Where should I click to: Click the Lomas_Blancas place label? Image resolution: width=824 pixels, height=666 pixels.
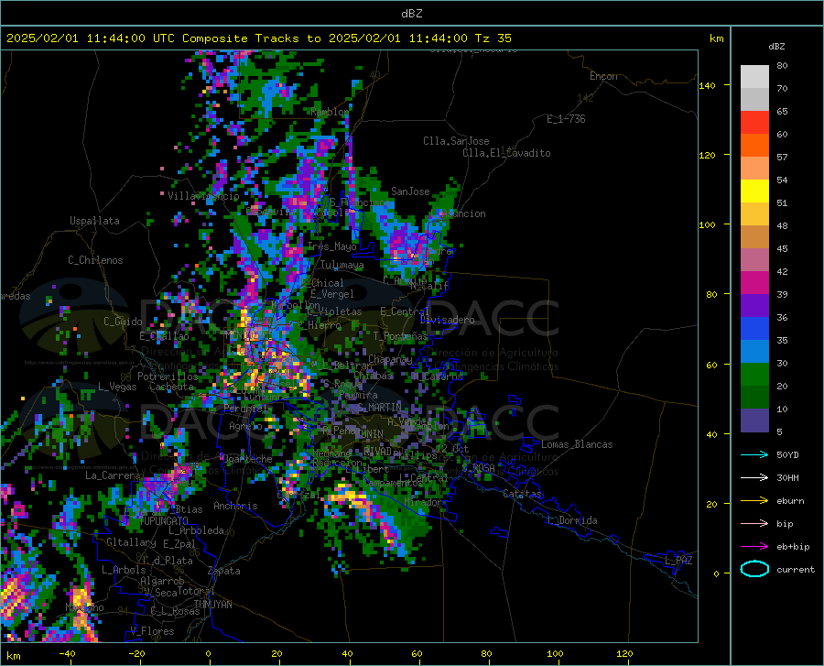pos(577,444)
